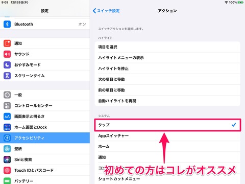Tap the コントロールセンター toggle icon

click(7, 106)
